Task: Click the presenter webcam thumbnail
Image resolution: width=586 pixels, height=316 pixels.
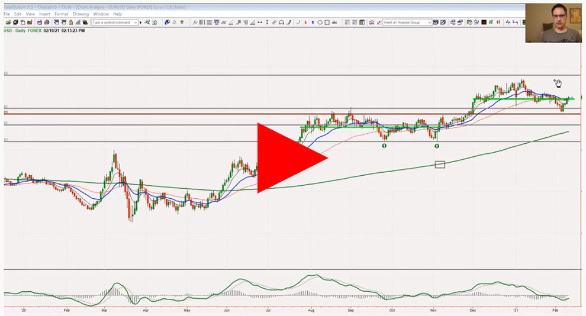Action: [x=553, y=23]
